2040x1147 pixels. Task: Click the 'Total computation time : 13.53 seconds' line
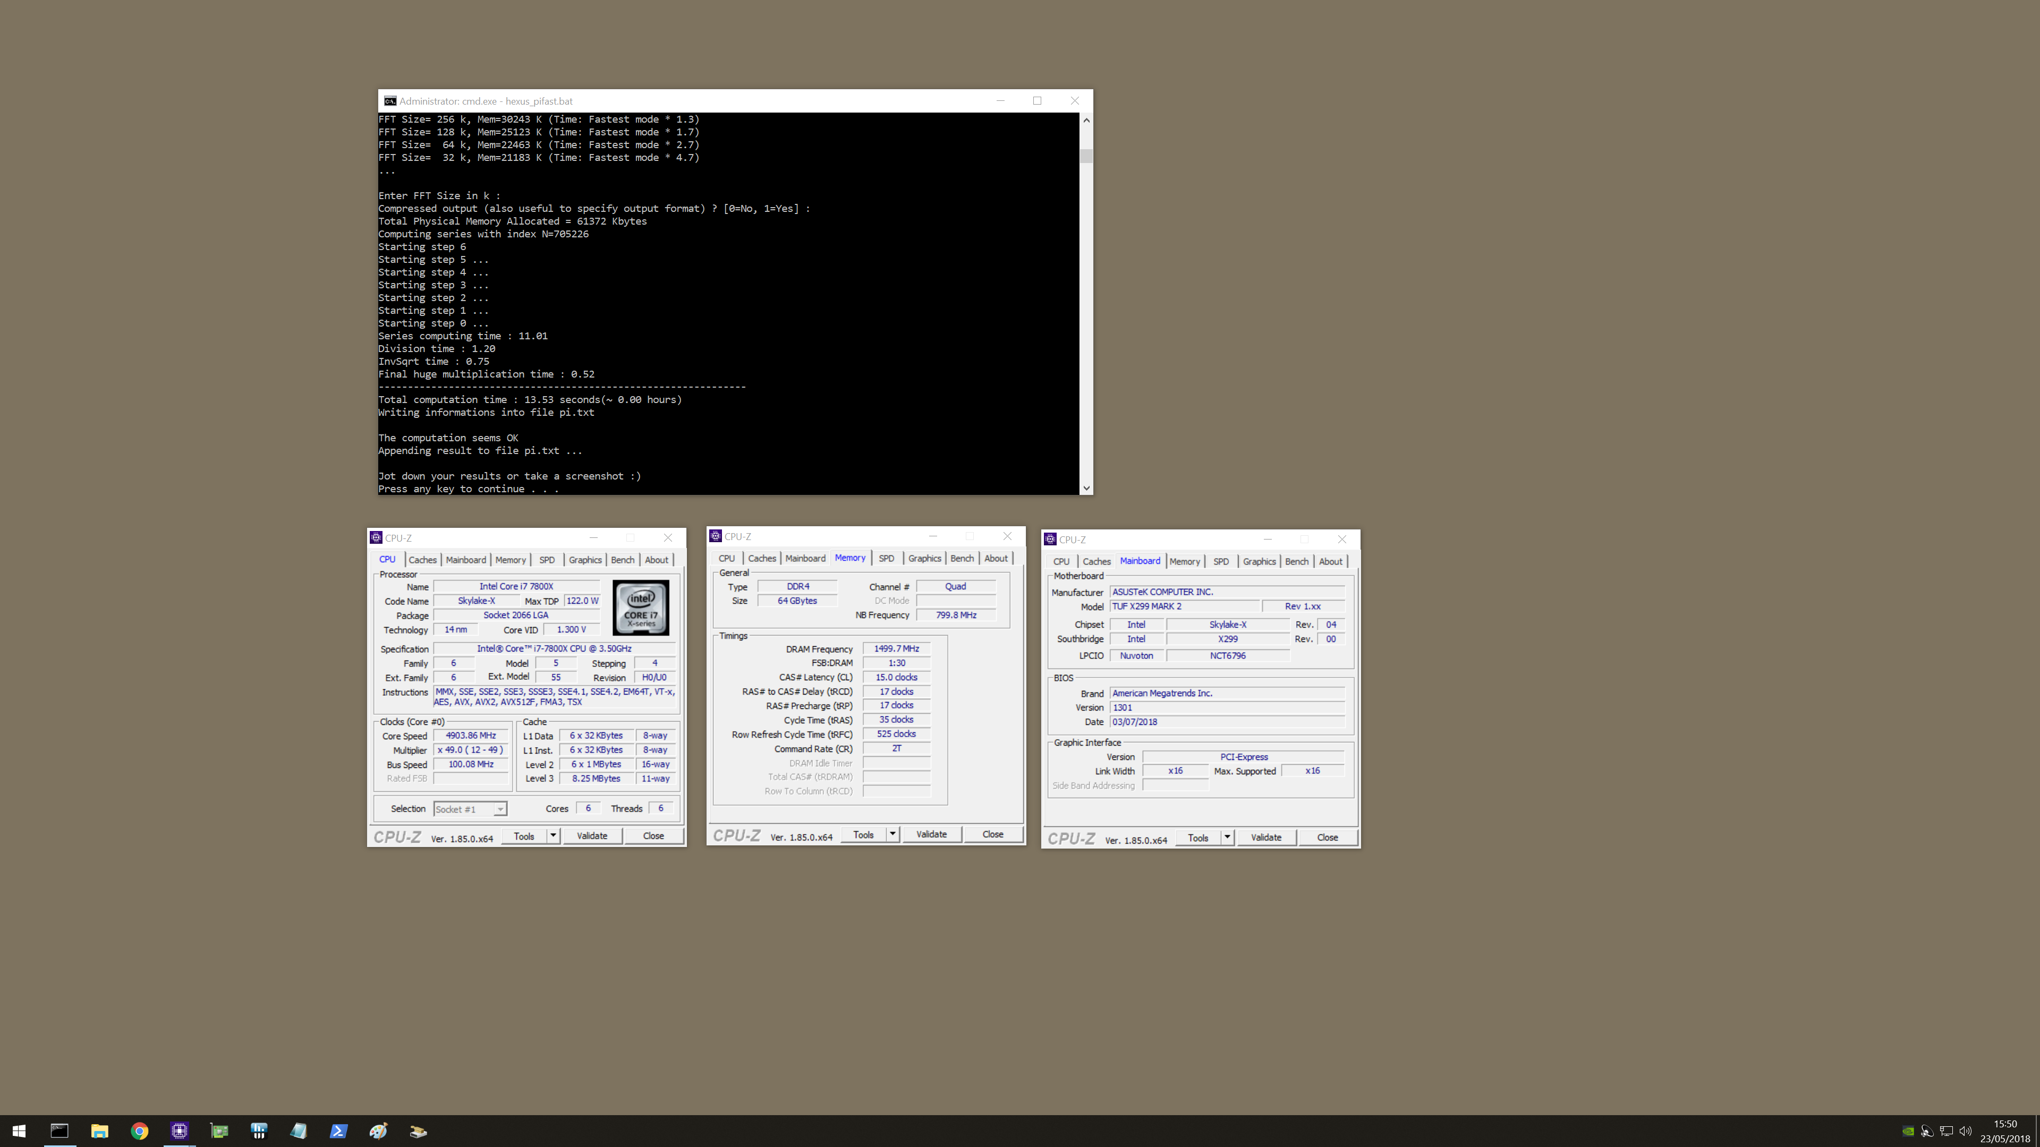tap(530, 400)
